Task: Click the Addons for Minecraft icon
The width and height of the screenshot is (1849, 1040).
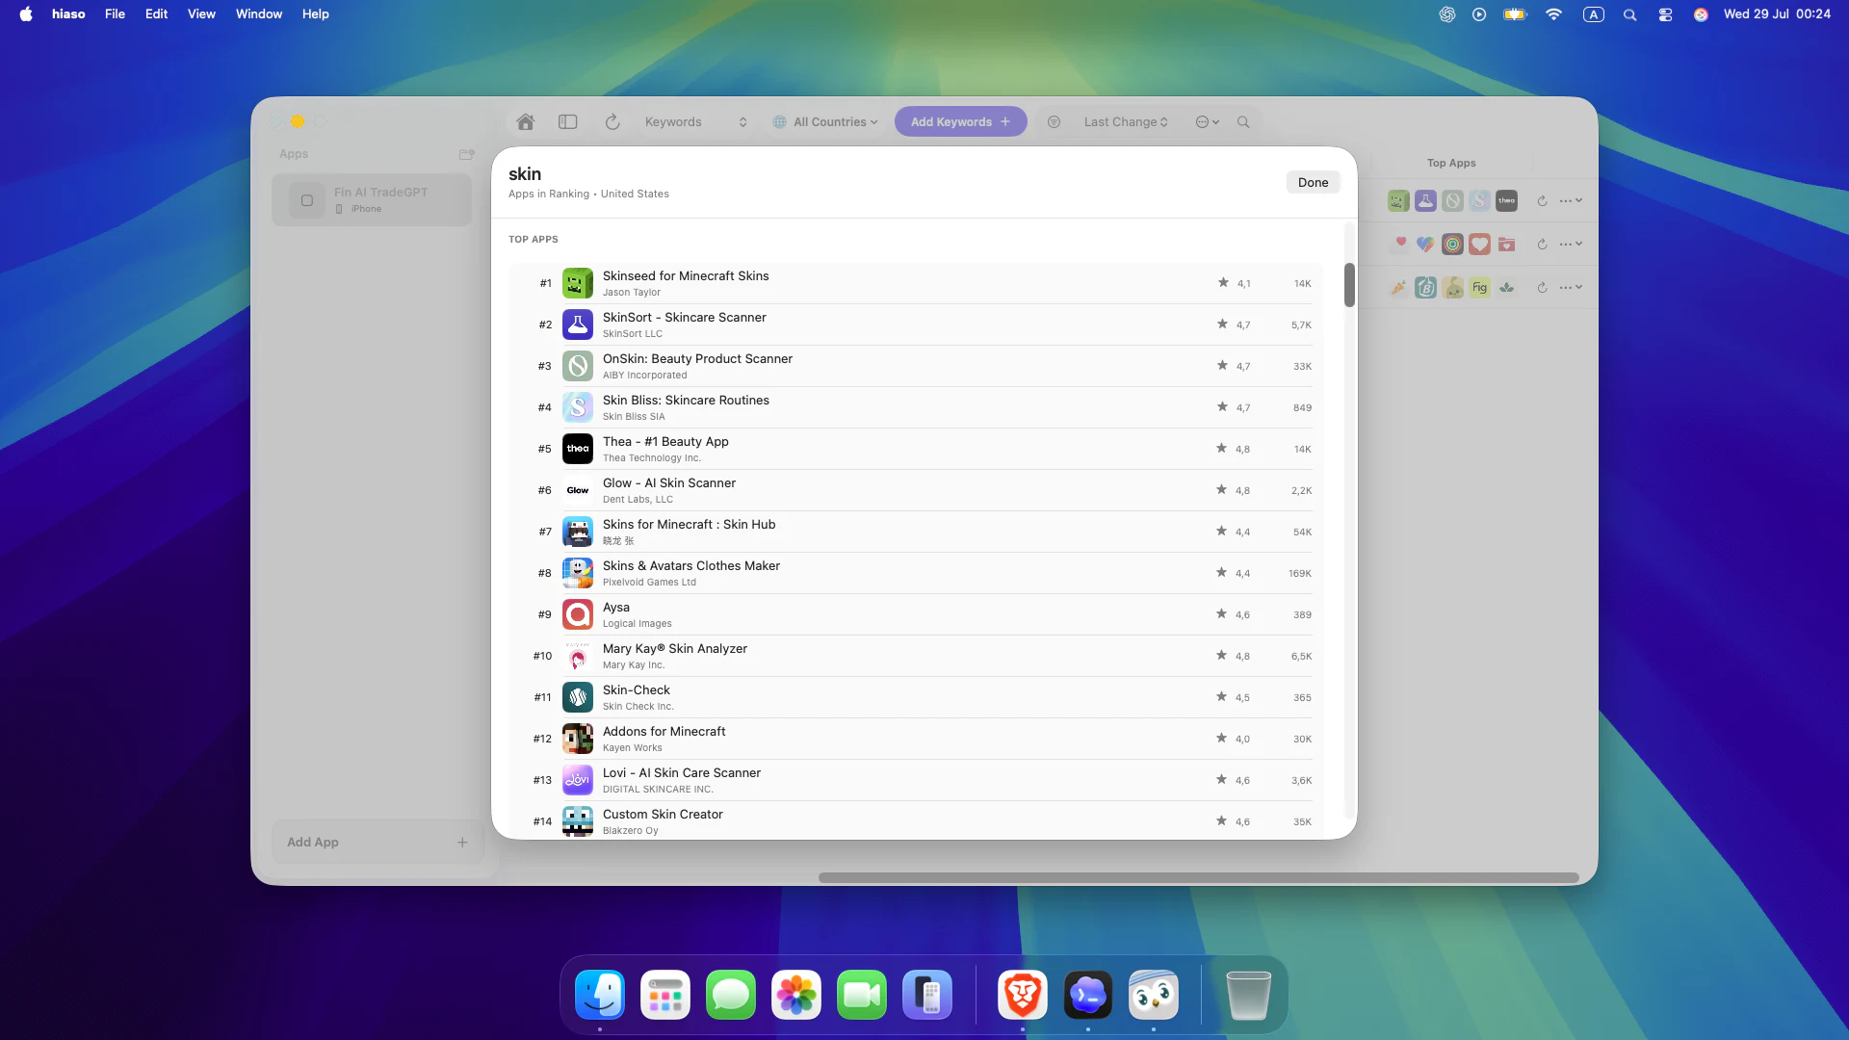Action: coord(578,740)
